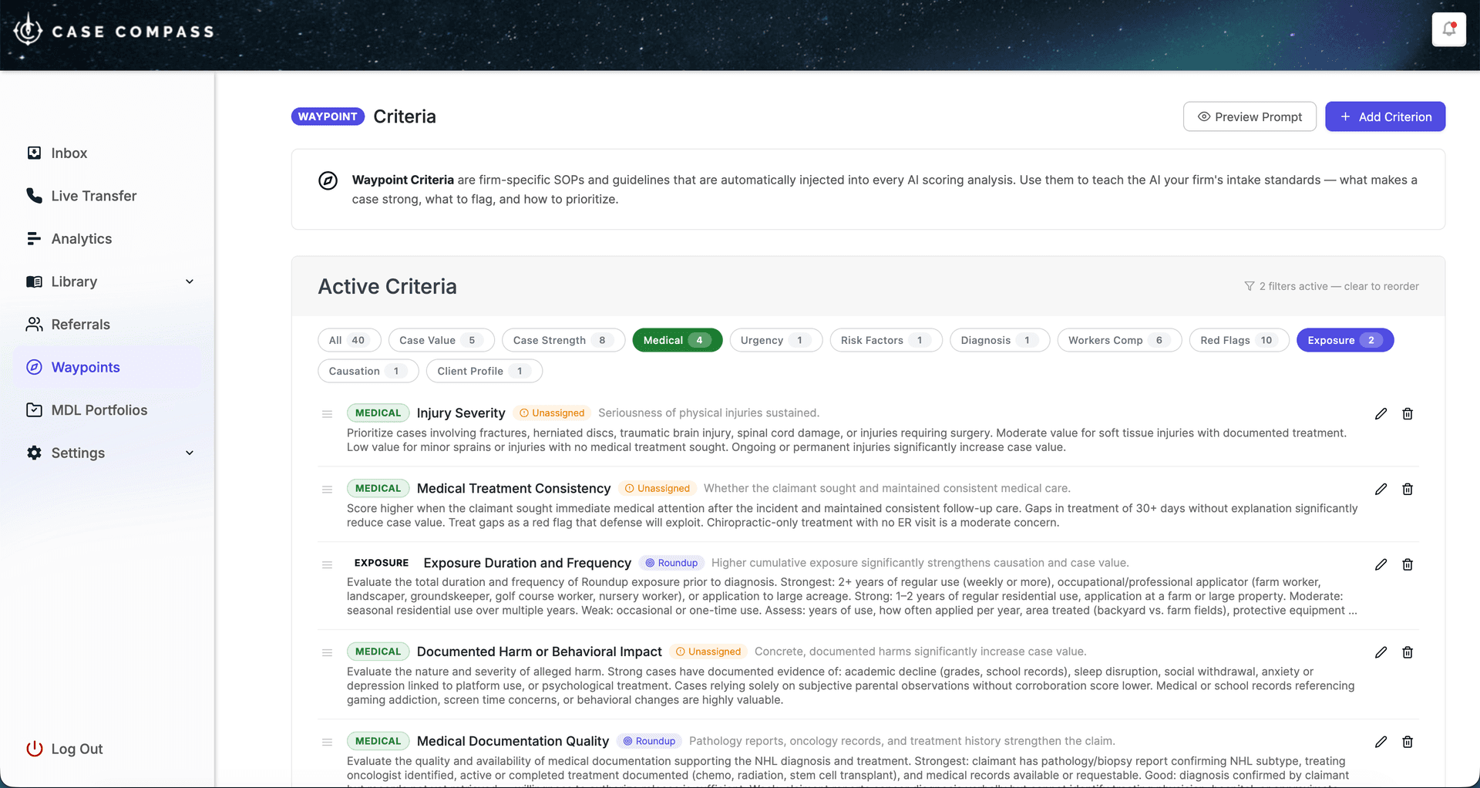Image resolution: width=1480 pixels, height=788 pixels.
Task: Deselect the active Medical filter
Action: pos(677,340)
